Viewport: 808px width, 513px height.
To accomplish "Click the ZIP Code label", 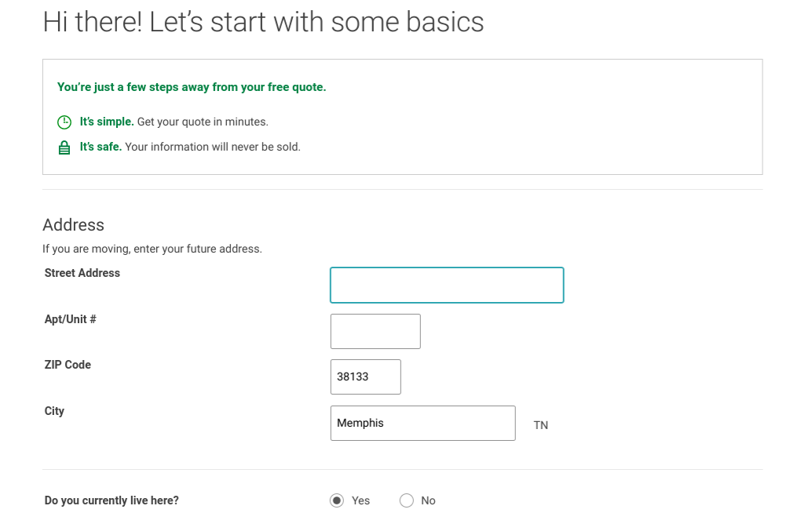I will coord(68,365).
